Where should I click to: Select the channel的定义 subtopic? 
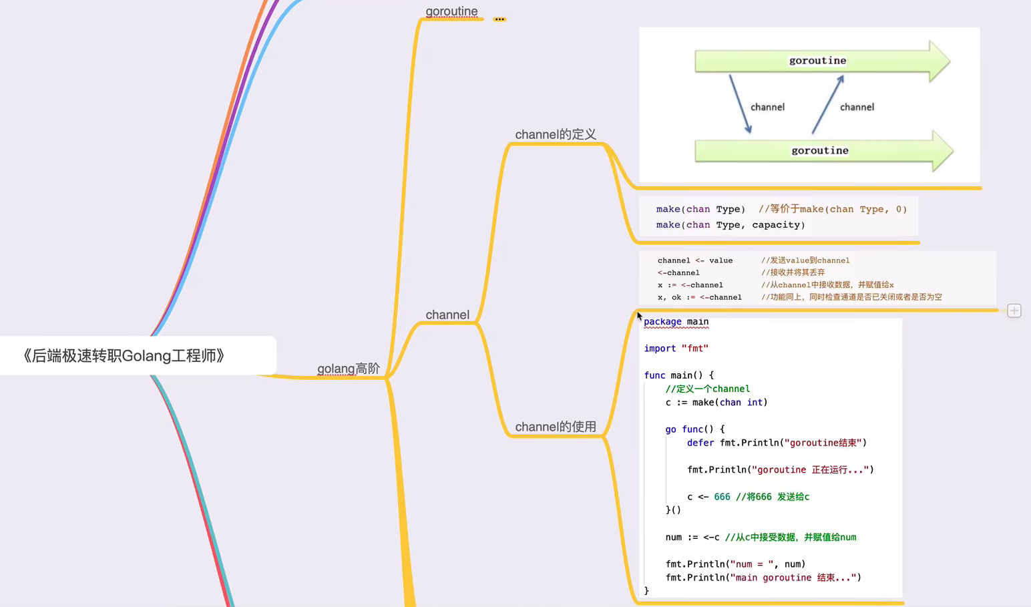[x=555, y=134]
